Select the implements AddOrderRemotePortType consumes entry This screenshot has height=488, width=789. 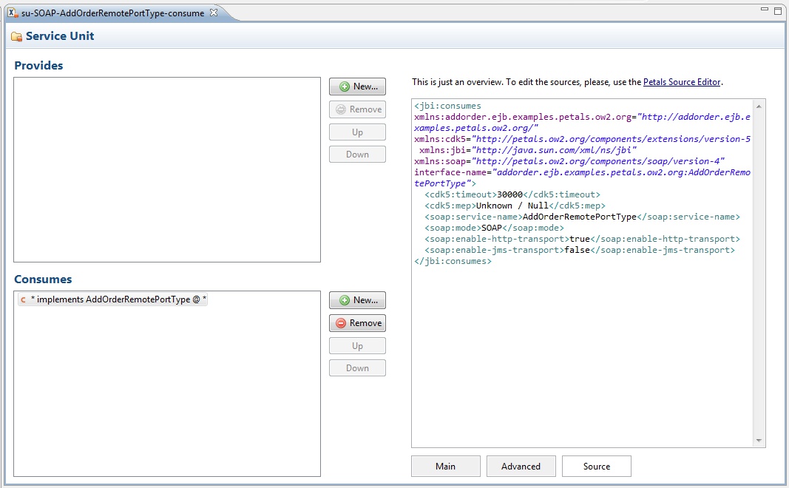[x=118, y=299]
